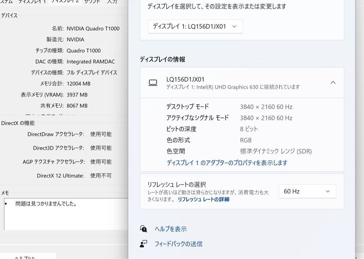This screenshot has height=259, width=364.
Task: Click the DirectX の機能 group label
Action: click(x=18, y=123)
